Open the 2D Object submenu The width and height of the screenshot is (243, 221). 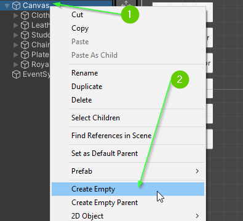(x=128, y=215)
